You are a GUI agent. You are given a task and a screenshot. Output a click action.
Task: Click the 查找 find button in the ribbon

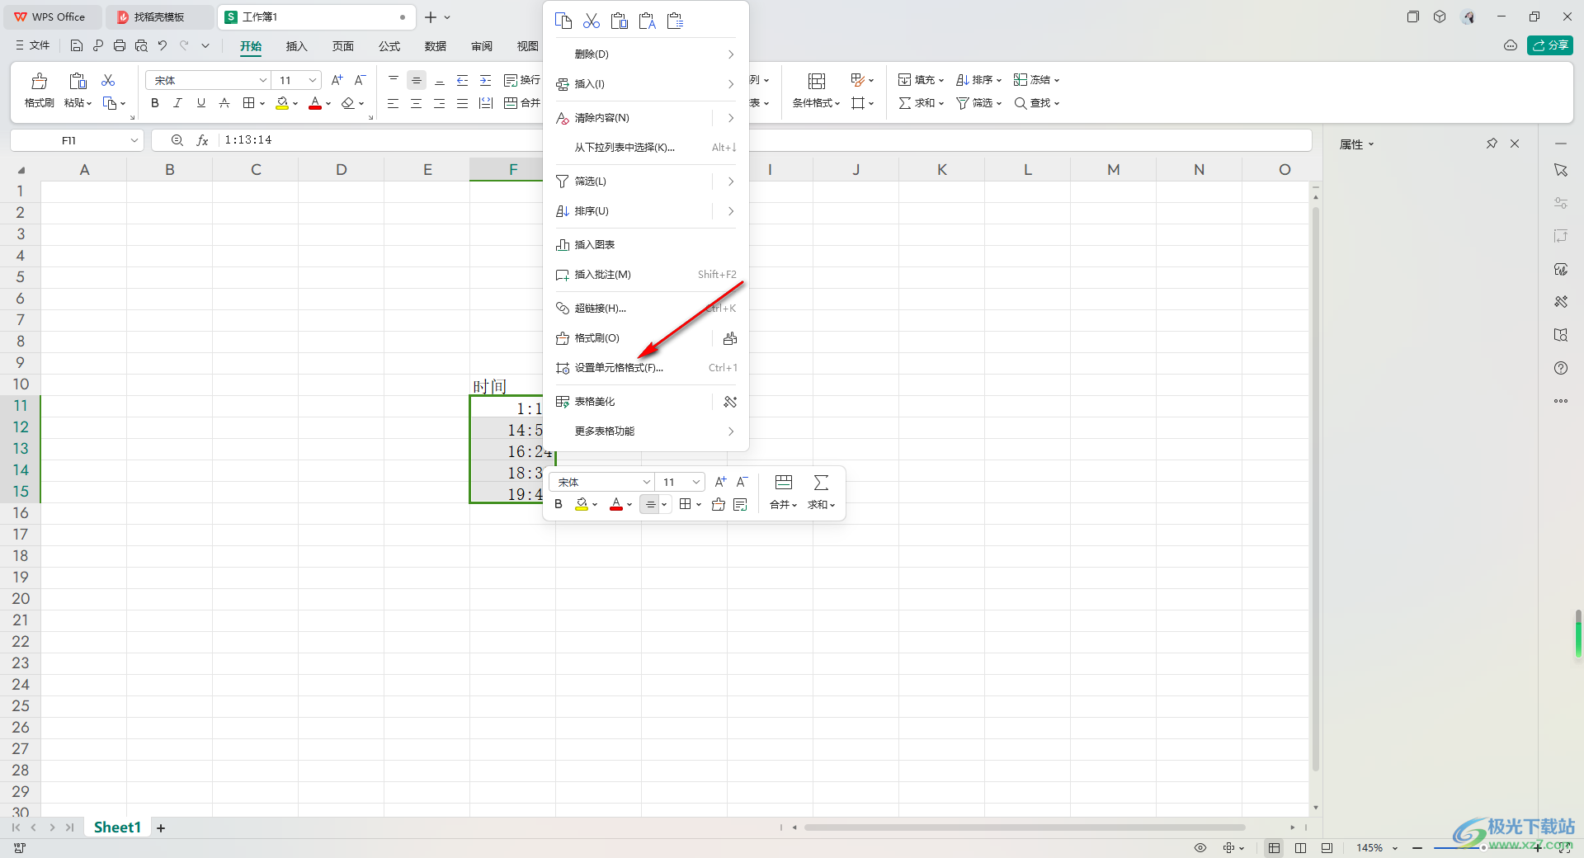coord(1036,103)
